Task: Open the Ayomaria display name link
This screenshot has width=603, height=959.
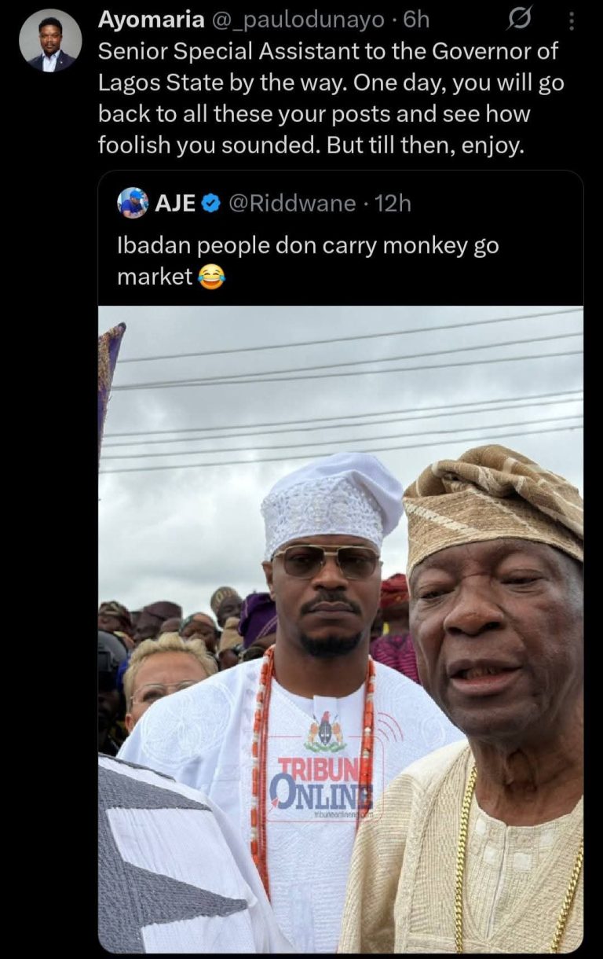Action: 151,20
